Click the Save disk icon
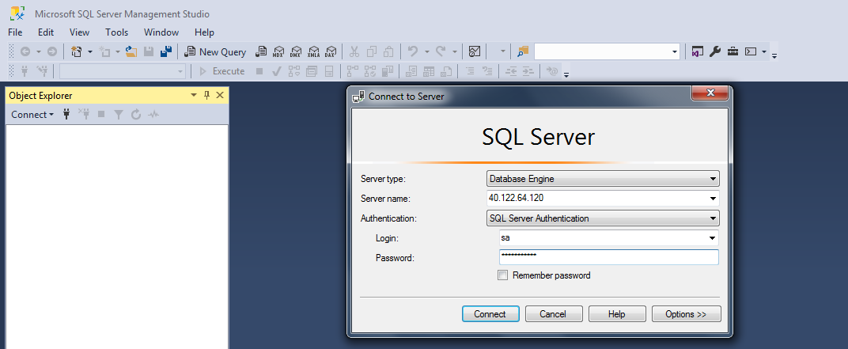The height and width of the screenshot is (349, 848). click(149, 52)
